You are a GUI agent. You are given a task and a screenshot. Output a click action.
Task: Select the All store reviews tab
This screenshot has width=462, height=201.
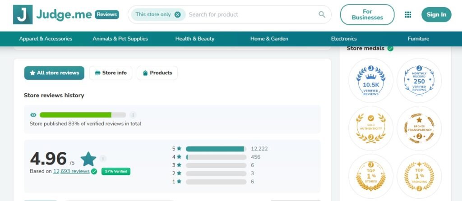[x=54, y=73]
